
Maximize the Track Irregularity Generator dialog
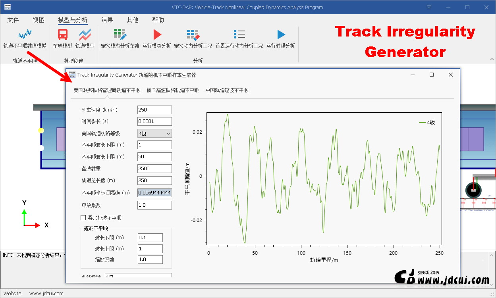[432, 75]
